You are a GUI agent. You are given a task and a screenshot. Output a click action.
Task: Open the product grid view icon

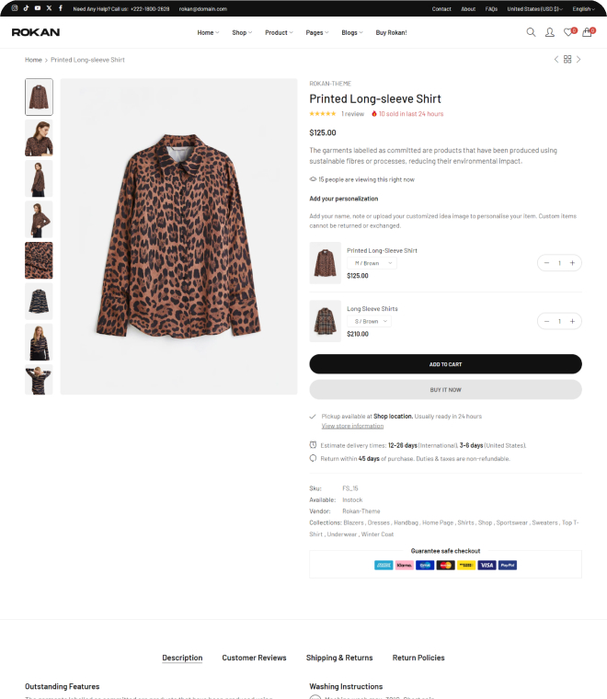click(567, 59)
